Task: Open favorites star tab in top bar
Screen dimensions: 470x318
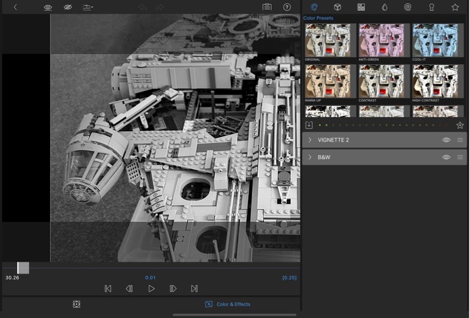Action: tap(455, 7)
